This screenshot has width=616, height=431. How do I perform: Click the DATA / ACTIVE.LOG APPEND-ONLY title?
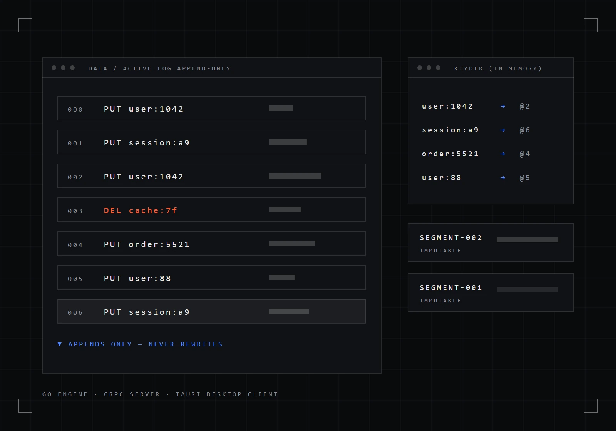pos(159,68)
